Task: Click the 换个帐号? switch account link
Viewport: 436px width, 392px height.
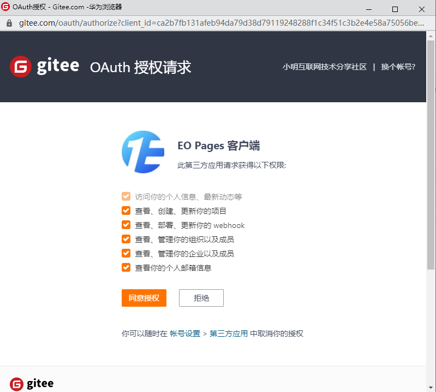Action: pos(398,67)
